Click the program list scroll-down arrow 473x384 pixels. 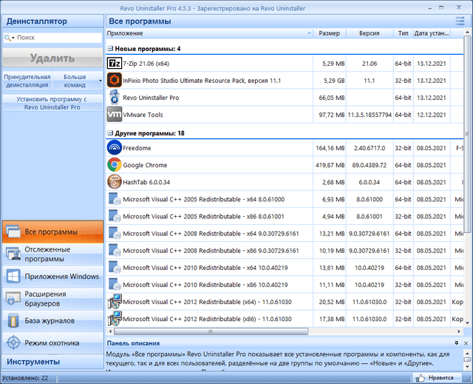(x=467, y=323)
